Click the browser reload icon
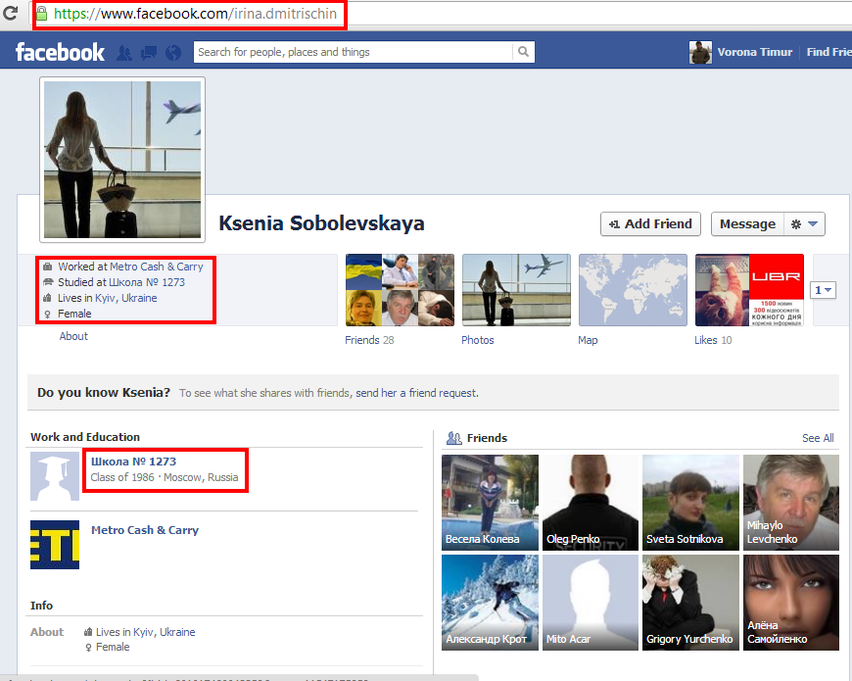 (x=11, y=15)
